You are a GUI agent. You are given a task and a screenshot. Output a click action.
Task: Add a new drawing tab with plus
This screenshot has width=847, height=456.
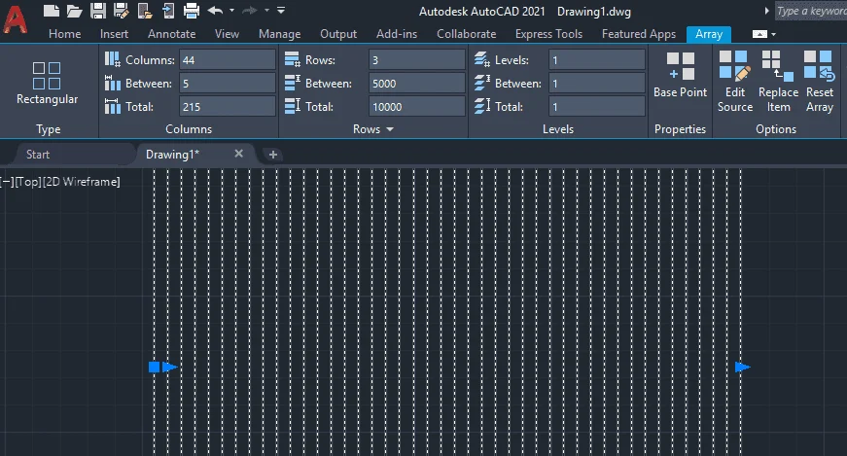click(273, 155)
